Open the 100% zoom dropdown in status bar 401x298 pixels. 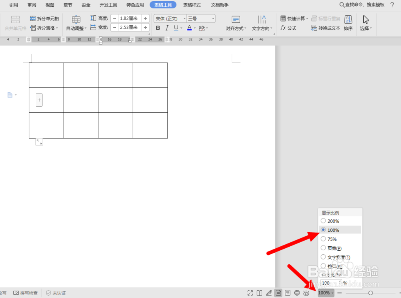pyautogui.click(x=326, y=293)
